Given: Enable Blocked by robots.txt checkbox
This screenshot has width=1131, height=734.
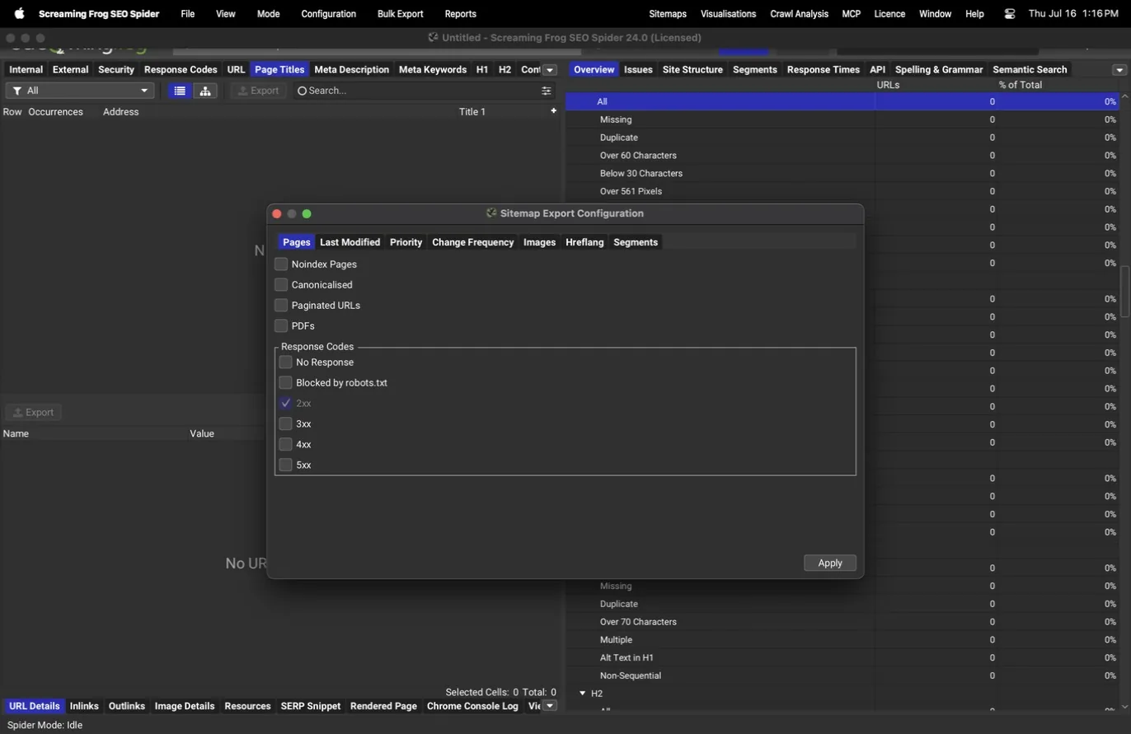Looking at the screenshot, I should pos(285,383).
